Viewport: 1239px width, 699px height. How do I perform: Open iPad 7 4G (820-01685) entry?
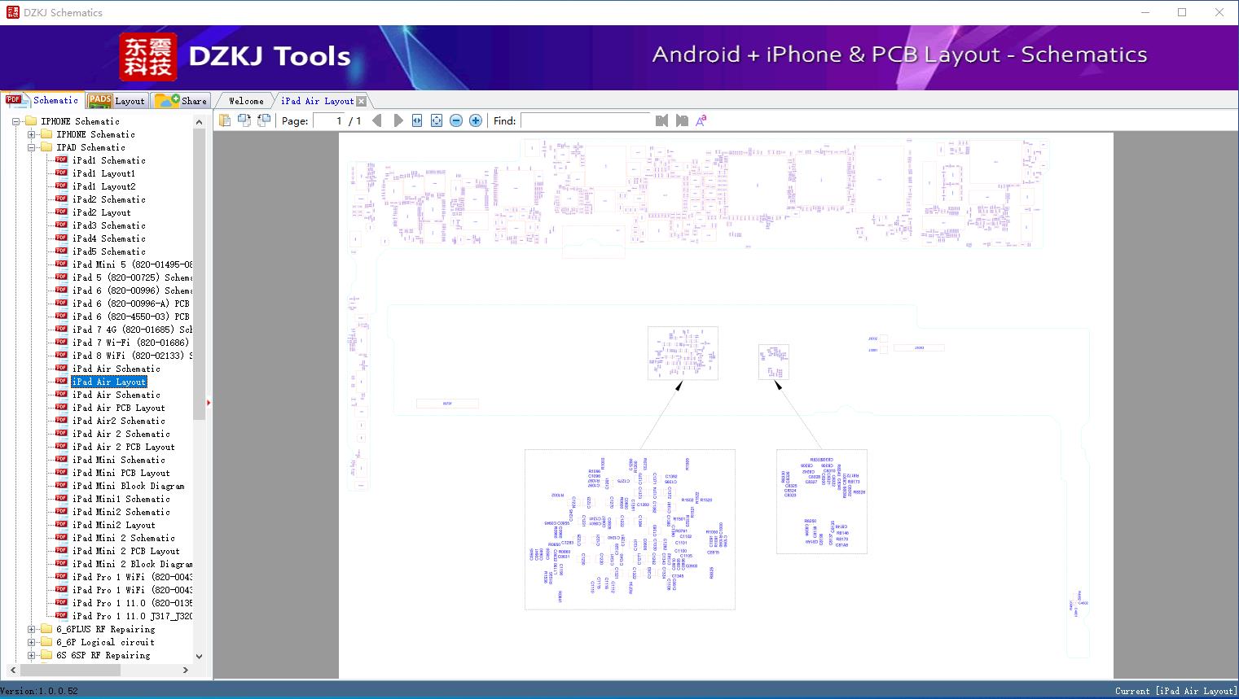[132, 330]
